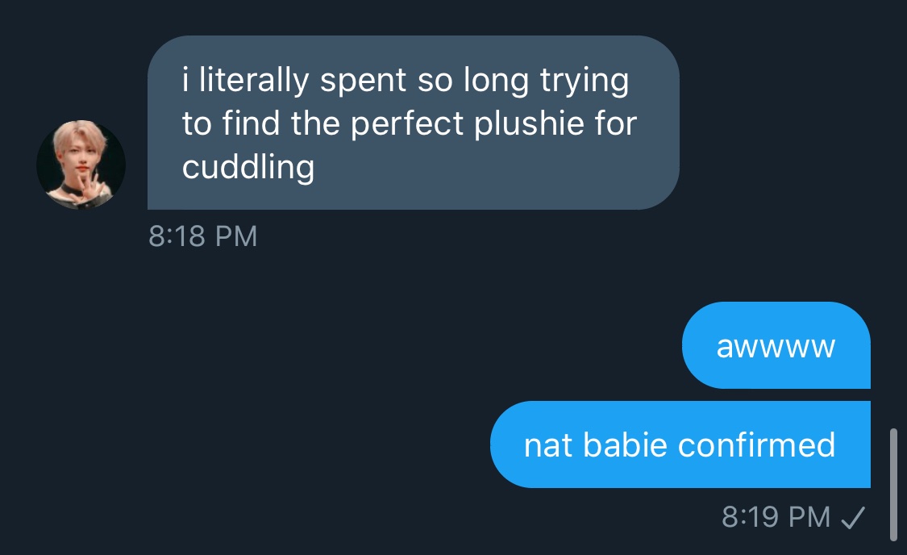Screen dimensions: 907x555
Task: Tap the 'nat babie confirmed' bubble
Action: 680,444
